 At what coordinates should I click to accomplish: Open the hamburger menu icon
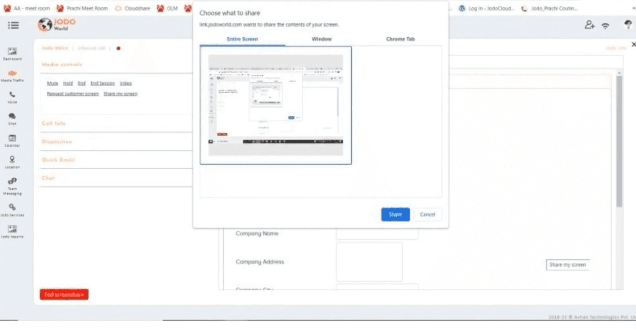tap(13, 25)
